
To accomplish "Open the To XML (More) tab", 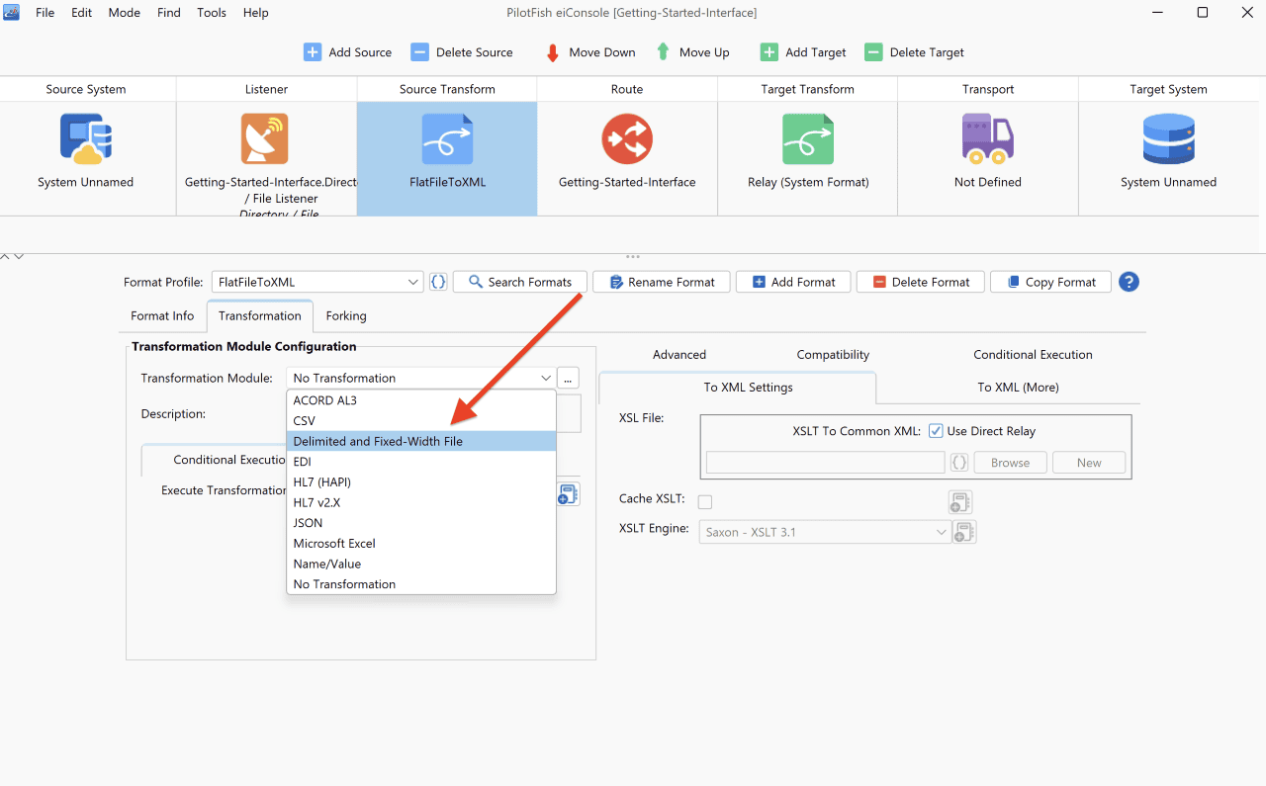I will pyautogui.click(x=1018, y=387).
